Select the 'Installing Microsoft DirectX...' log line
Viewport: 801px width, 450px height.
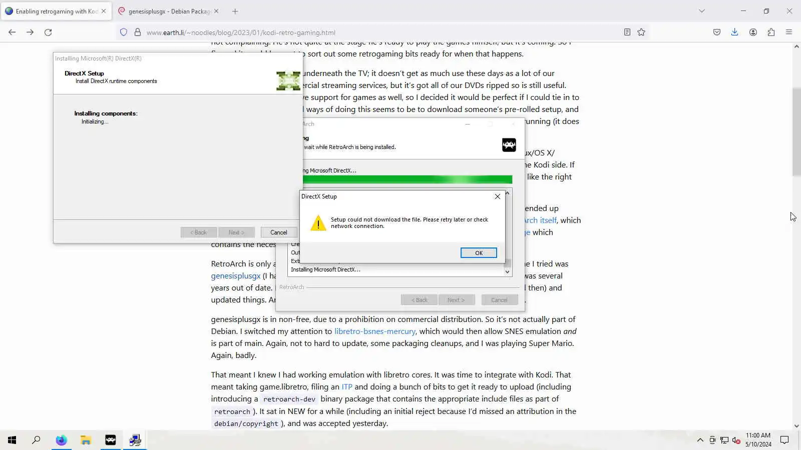click(326, 269)
